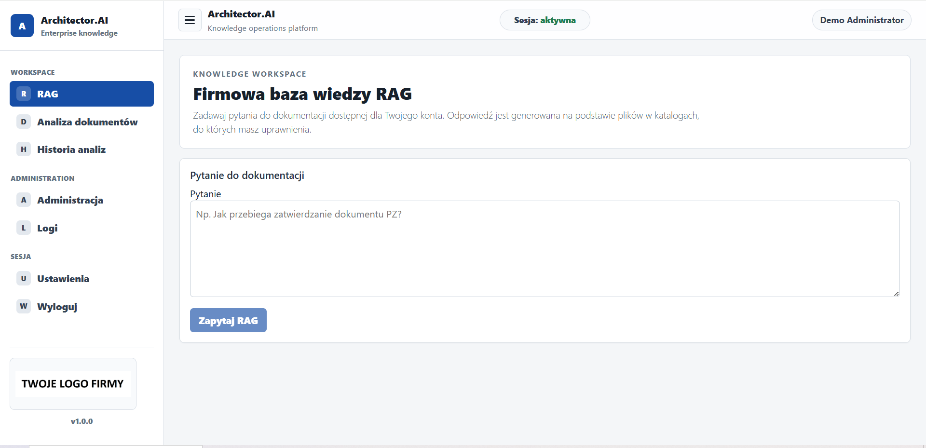Click the Sesja: aktywna status pill
926x448 pixels.
(545, 20)
